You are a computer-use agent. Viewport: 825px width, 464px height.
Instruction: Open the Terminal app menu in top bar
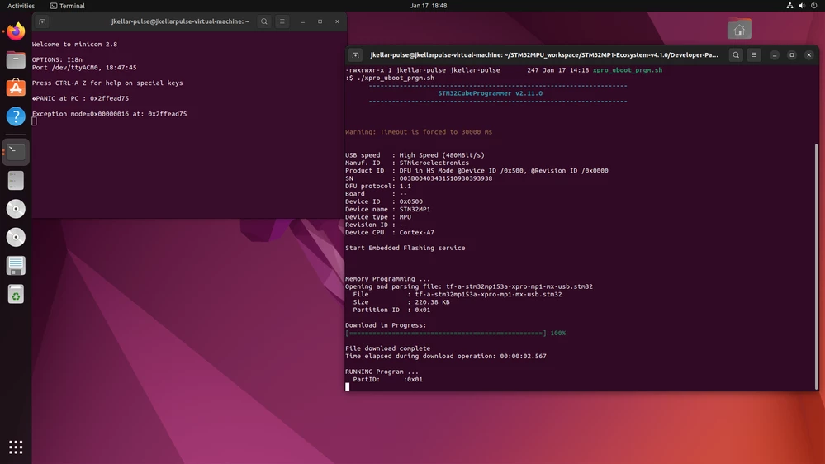[68, 6]
